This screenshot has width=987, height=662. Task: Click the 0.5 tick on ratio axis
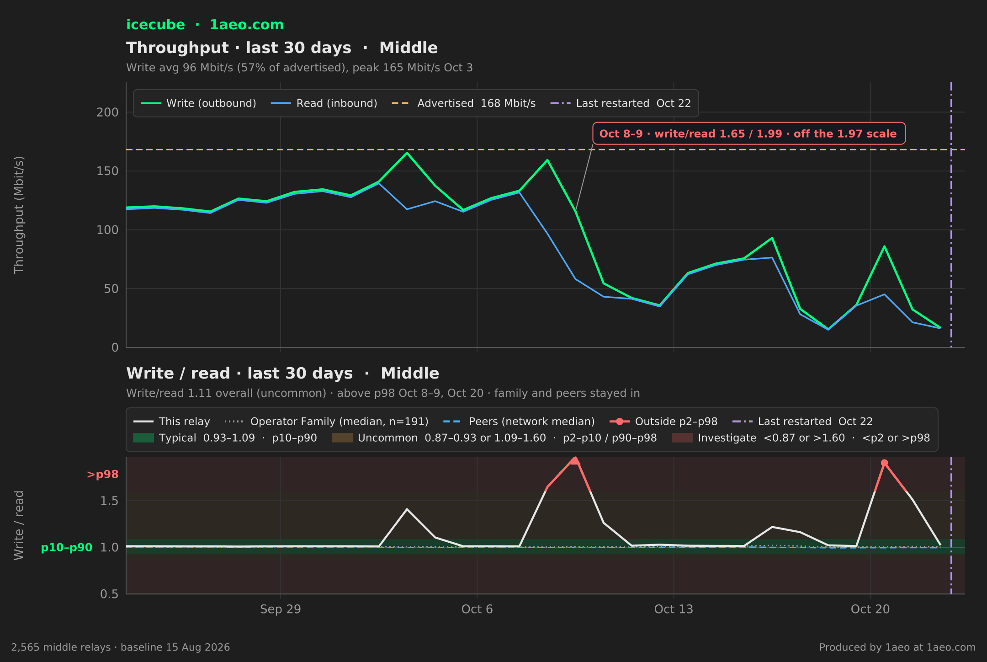point(109,594)
